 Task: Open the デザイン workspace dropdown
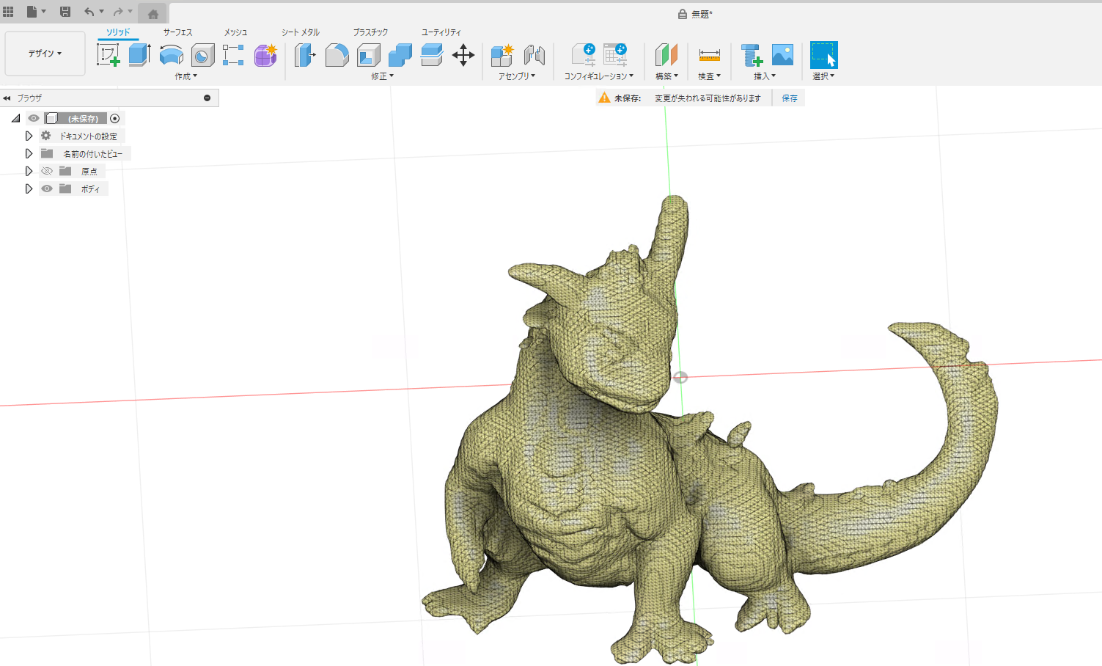(x=45, y=54)
